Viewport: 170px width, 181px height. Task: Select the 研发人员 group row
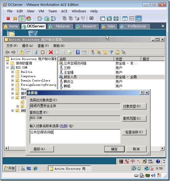tap(111, 77)
